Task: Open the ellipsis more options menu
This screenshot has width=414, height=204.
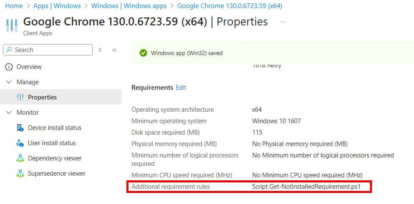Action: tap(283, 22)
